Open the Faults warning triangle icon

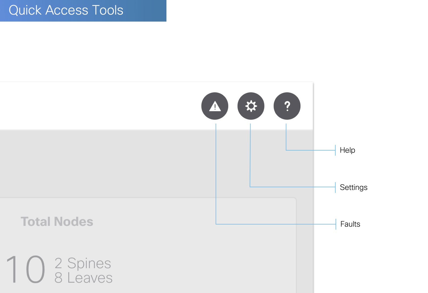coord(215,106)
